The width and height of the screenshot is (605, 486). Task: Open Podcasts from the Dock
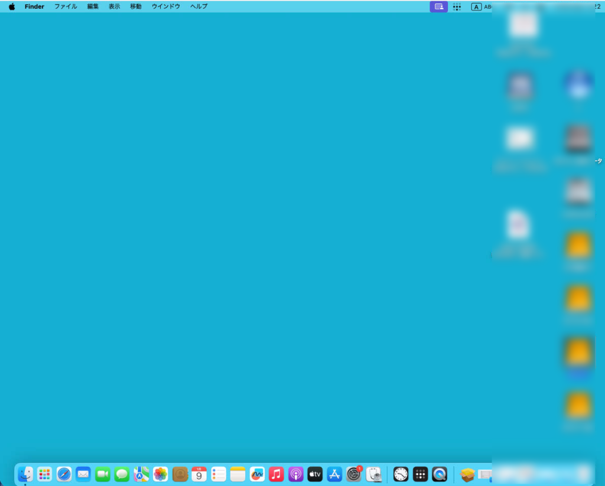click(296, 474)
